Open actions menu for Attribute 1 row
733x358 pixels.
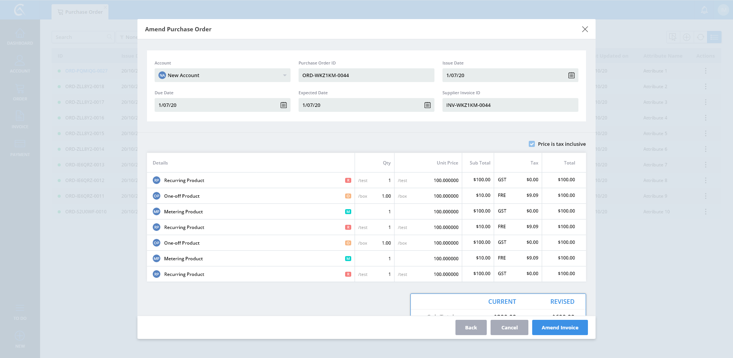[x=705, y=71]
